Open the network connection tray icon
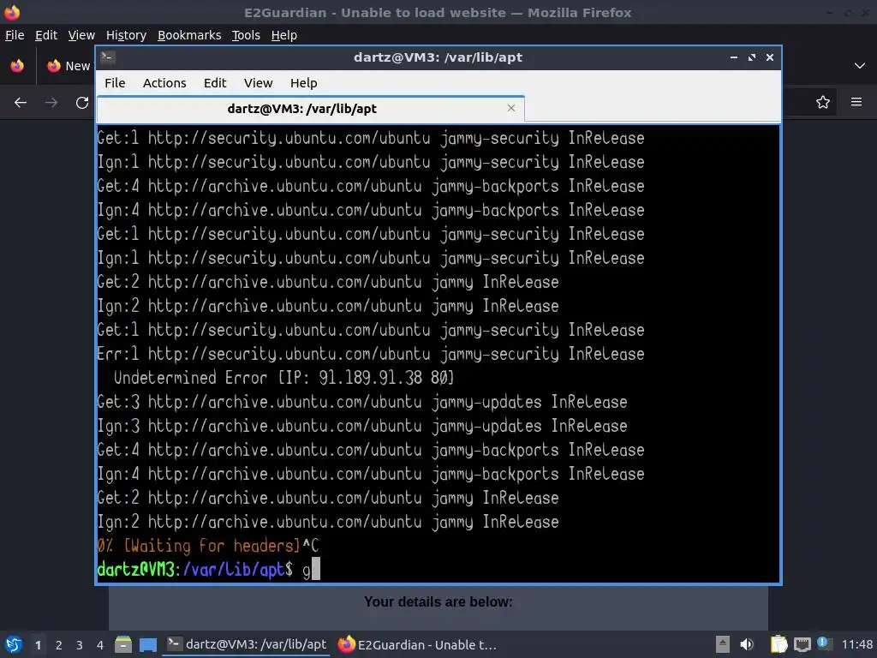The width and height of the screenshot is (877, 658). coord(802,644)
